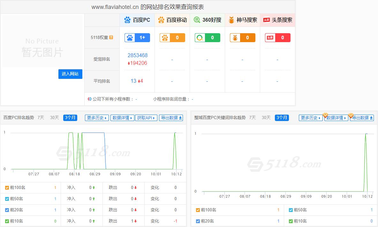
Task: Switch left chart to 7天 tab
Action: (41, 117)
